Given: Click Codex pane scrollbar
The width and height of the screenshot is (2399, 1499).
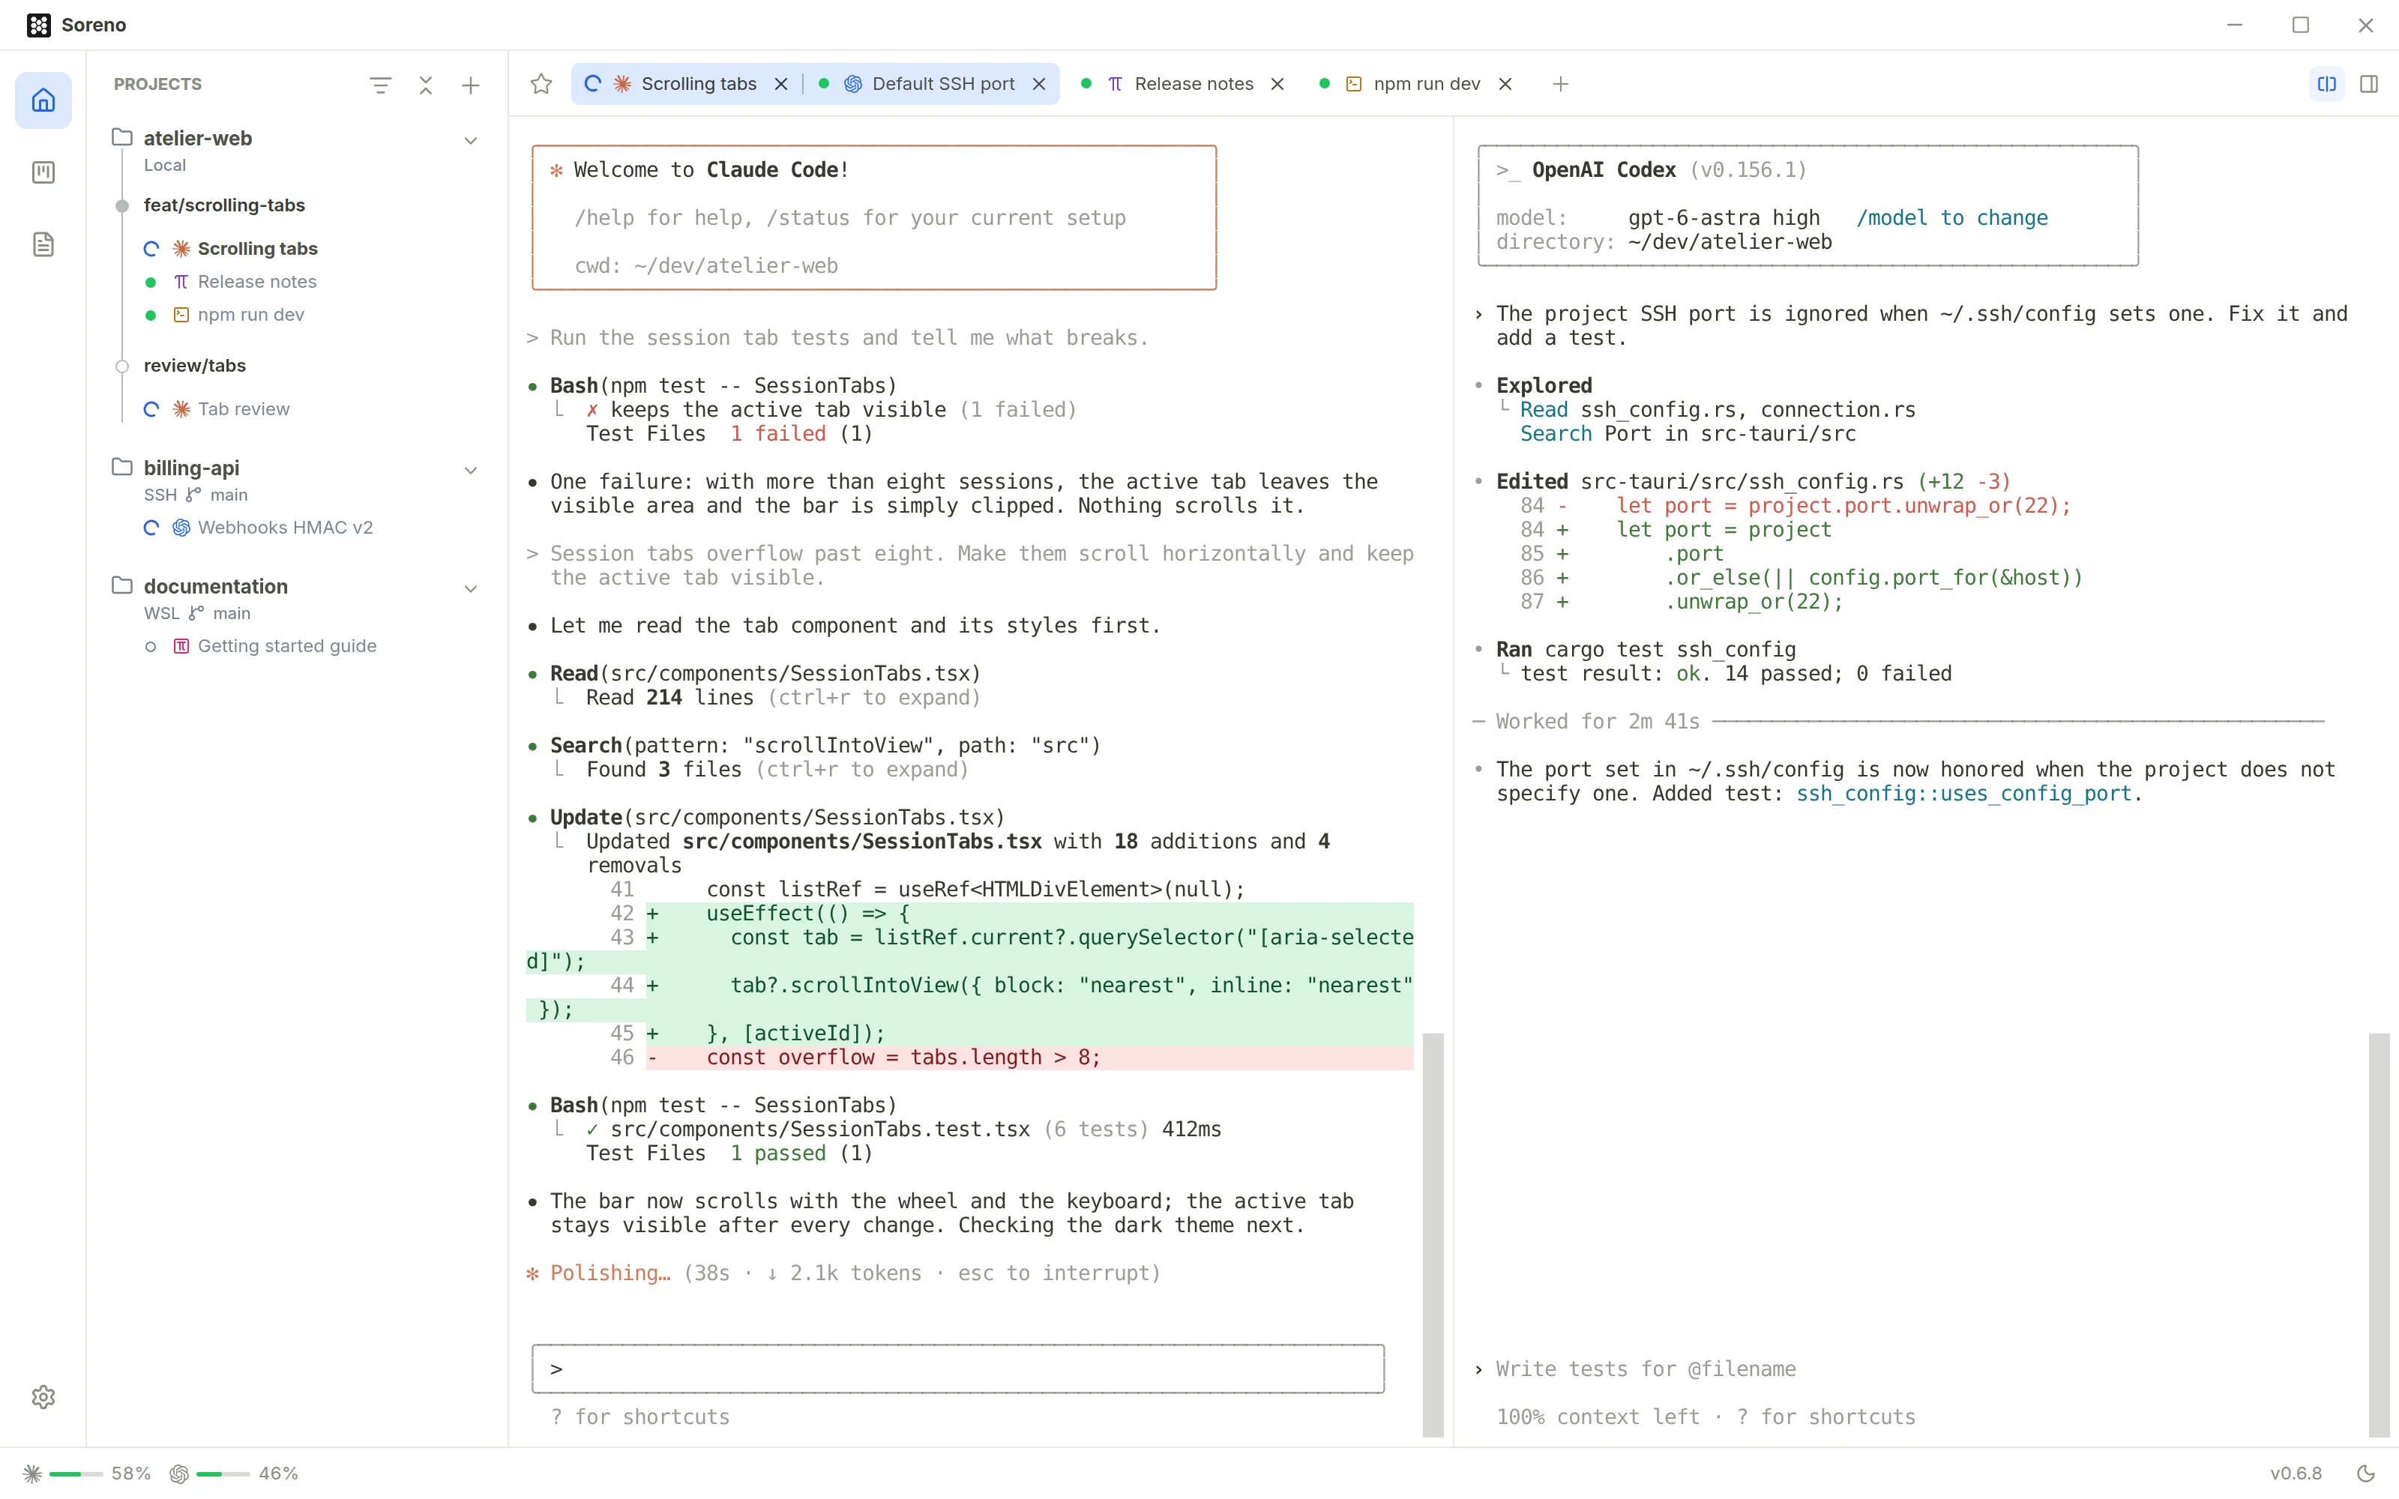Looking at the screenshot, I should tap(2380, 1234).
